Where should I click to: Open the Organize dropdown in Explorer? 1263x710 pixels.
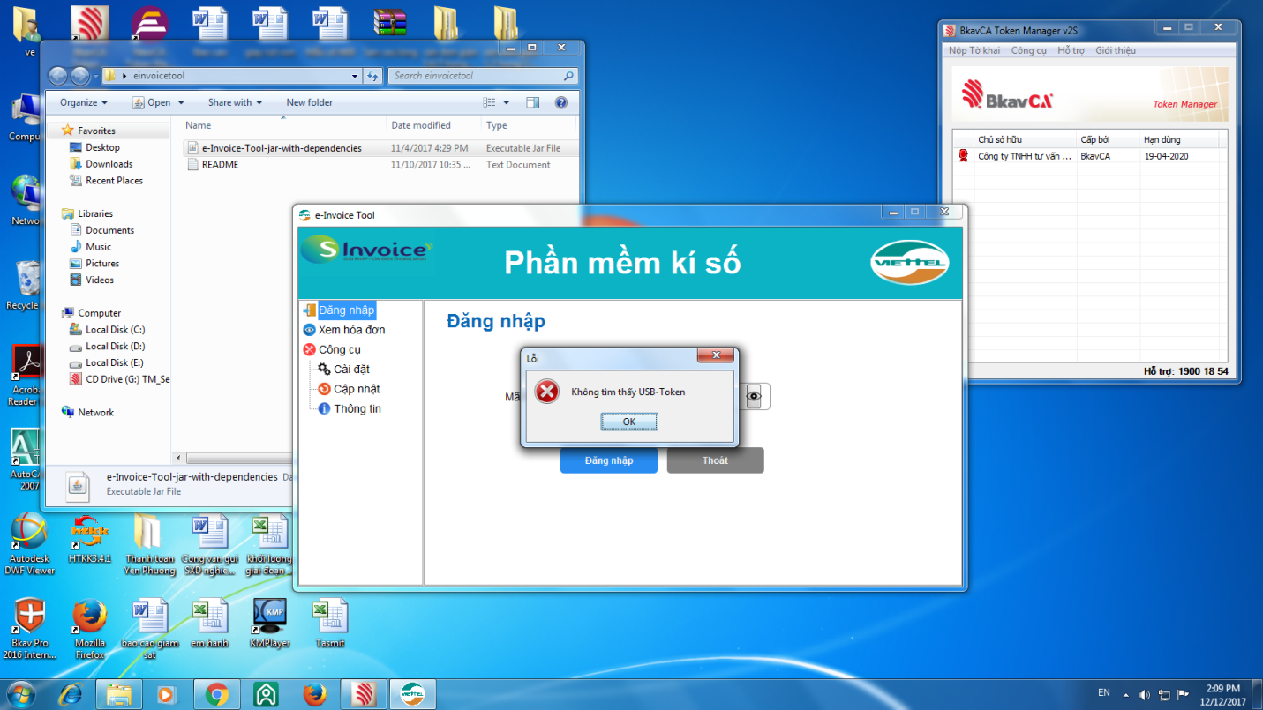click(x=83, y=102)
